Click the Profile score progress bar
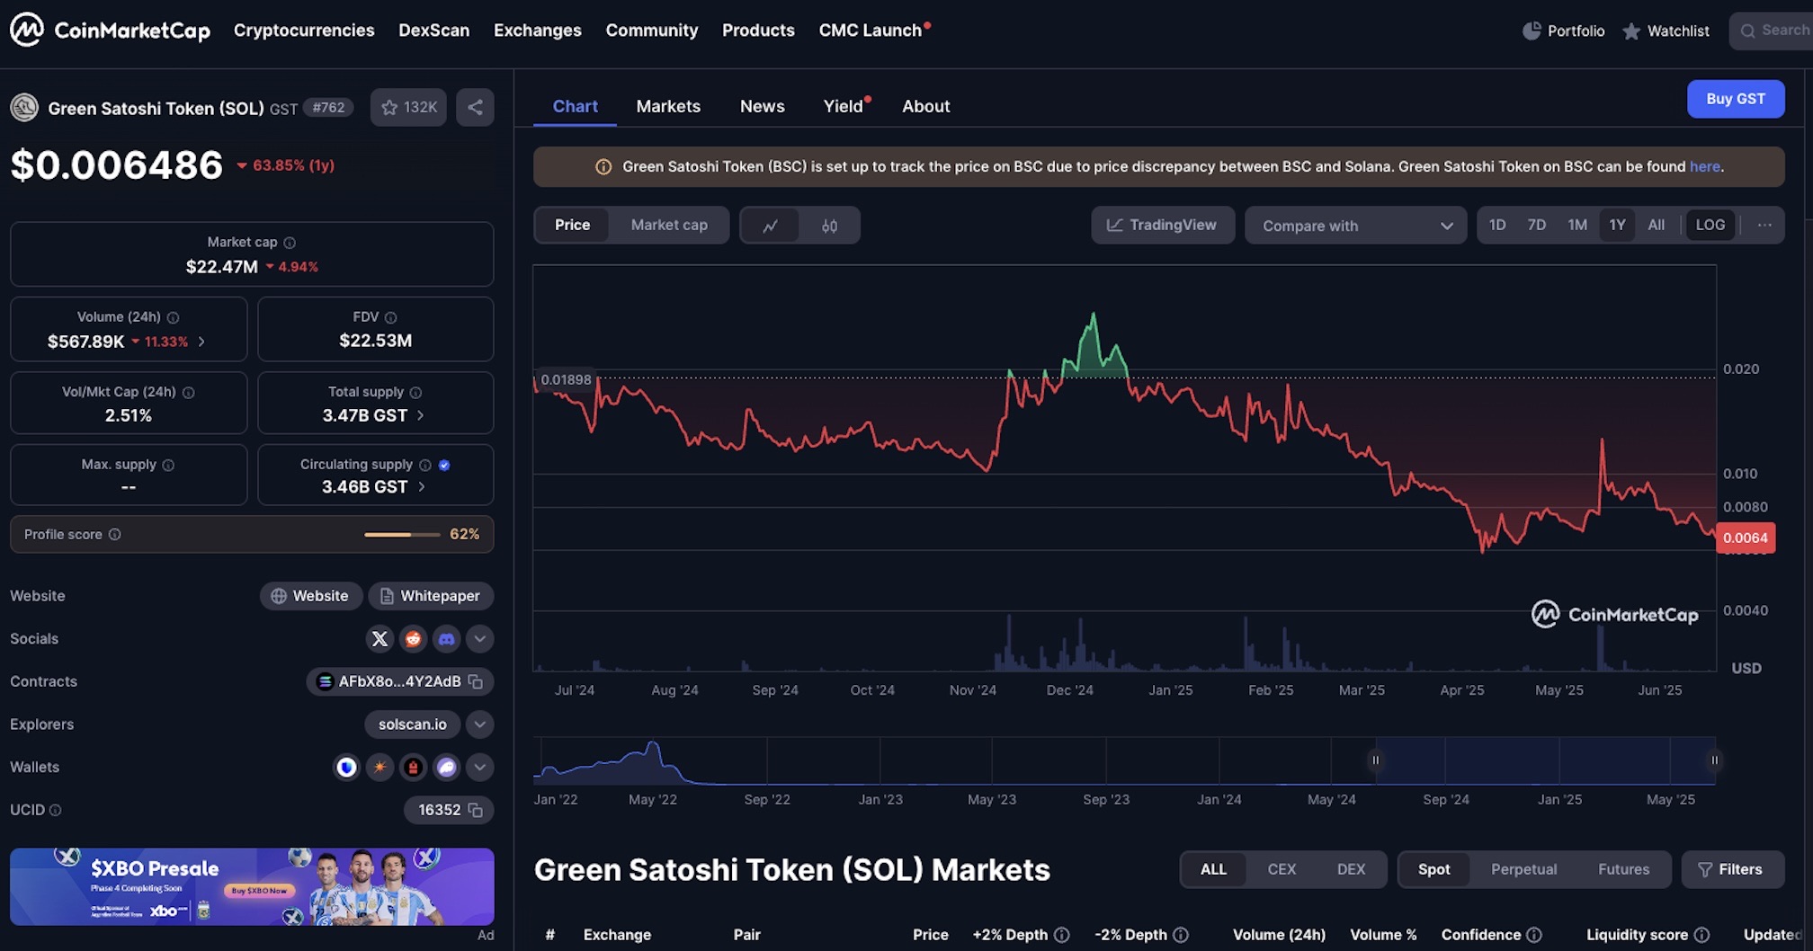The image size is (1813, 951). 402,534
